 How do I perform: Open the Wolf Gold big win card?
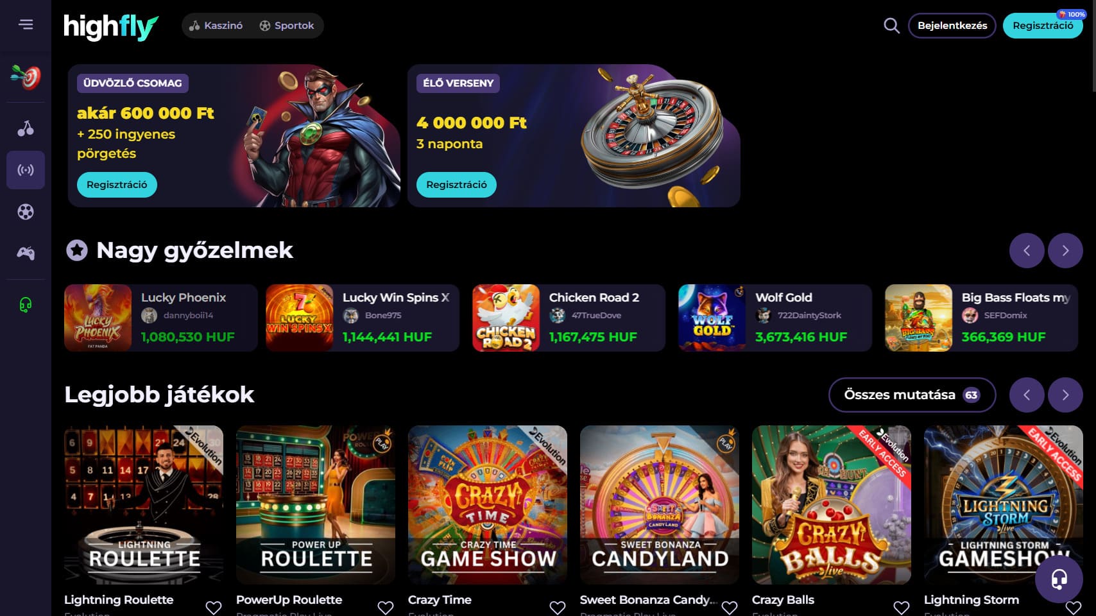pyautogui.click(x=775, y=318)
